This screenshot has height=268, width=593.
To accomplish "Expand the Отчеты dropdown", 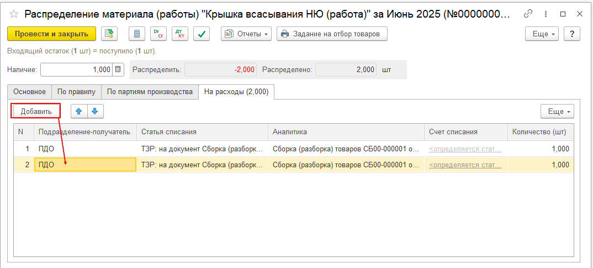I will coord(246,34).
